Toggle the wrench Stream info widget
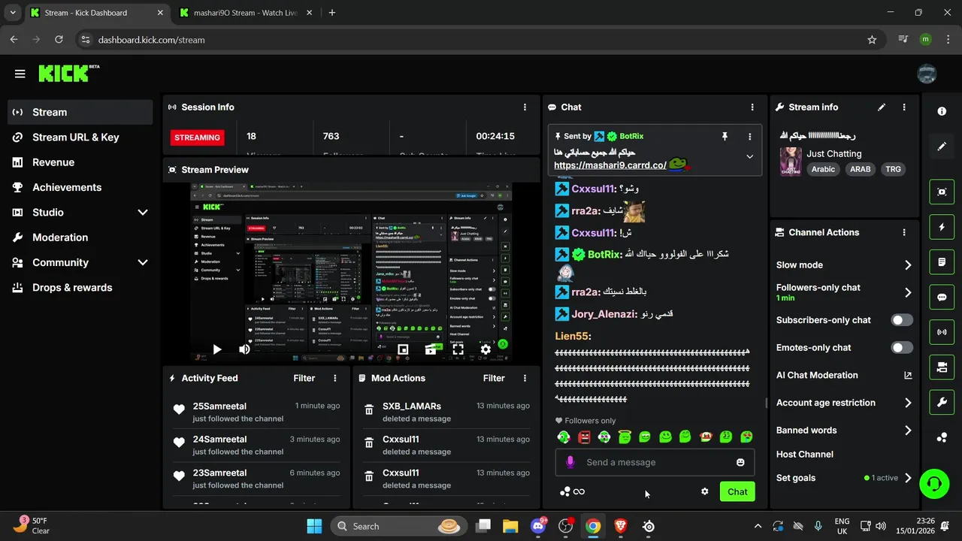Screen dimensions: 962x541 [942, 402]
